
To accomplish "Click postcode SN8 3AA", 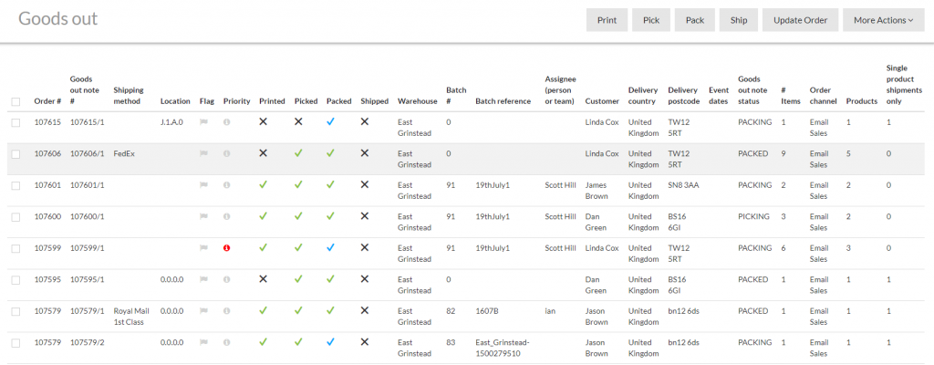I will click(x=684, y=185).
